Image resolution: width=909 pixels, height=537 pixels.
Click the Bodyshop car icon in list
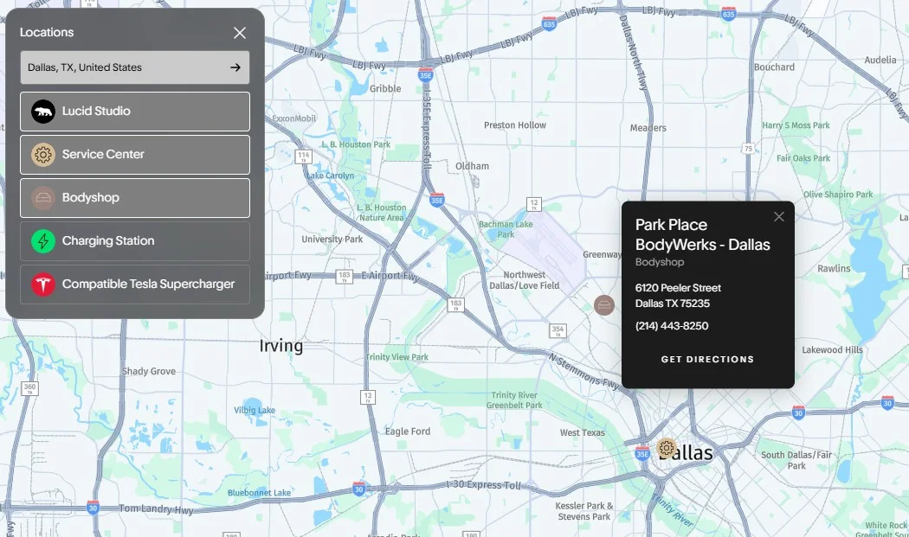click(x=43, y=198)
